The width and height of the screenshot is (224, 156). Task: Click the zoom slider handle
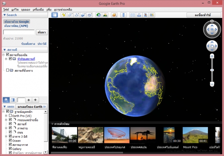(212, 69)
